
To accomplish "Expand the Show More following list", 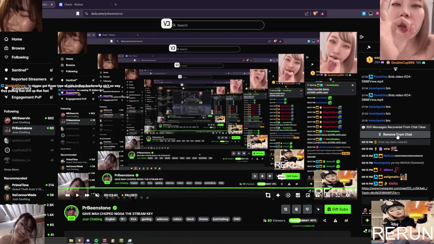I will click(x=12, y=170).
